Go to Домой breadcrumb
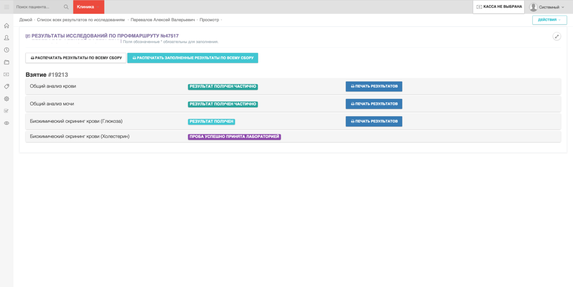Screen dimensions: 573x287 26,20
